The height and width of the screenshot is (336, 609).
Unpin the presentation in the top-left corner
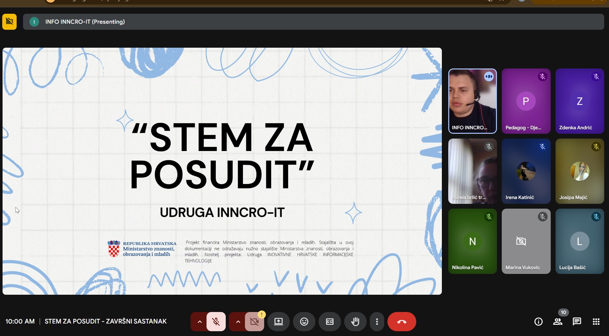(x=9, y=22)
